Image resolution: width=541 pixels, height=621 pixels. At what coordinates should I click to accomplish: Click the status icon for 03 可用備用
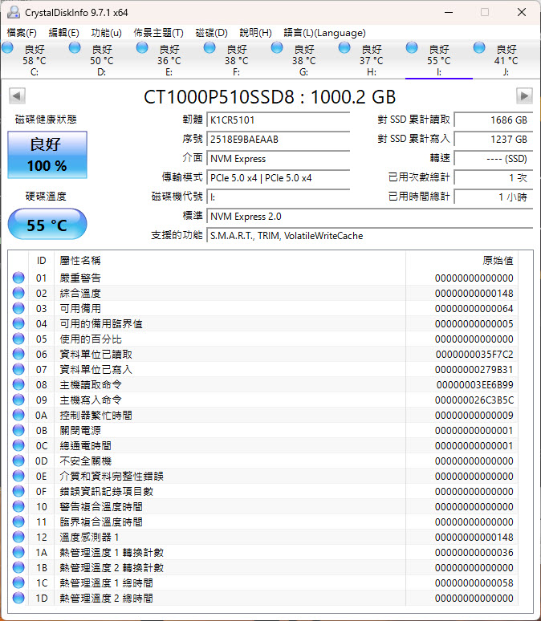point(18,308)
